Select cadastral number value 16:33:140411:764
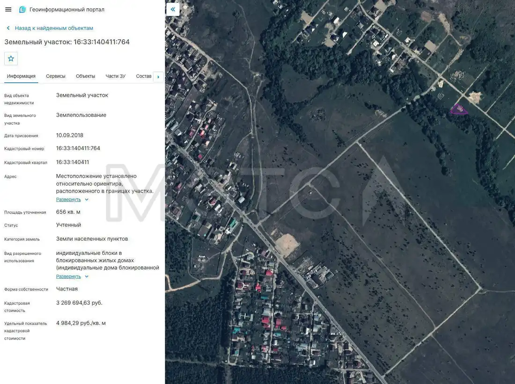 [x=78, y=148]
